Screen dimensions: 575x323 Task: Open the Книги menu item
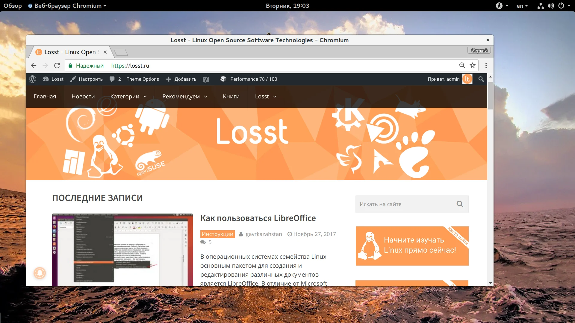click(231, 96)
